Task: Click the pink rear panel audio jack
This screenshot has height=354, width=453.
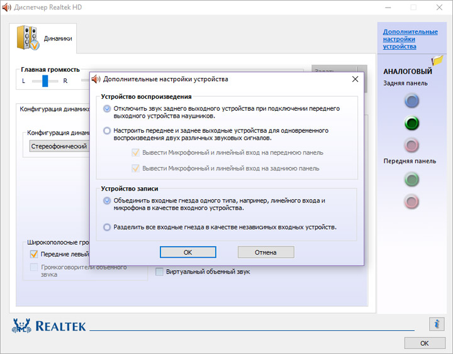Action: (411, 145)
